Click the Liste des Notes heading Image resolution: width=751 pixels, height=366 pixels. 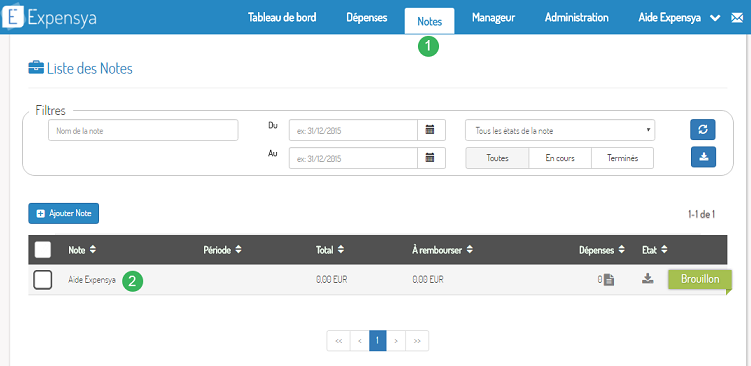90,69
